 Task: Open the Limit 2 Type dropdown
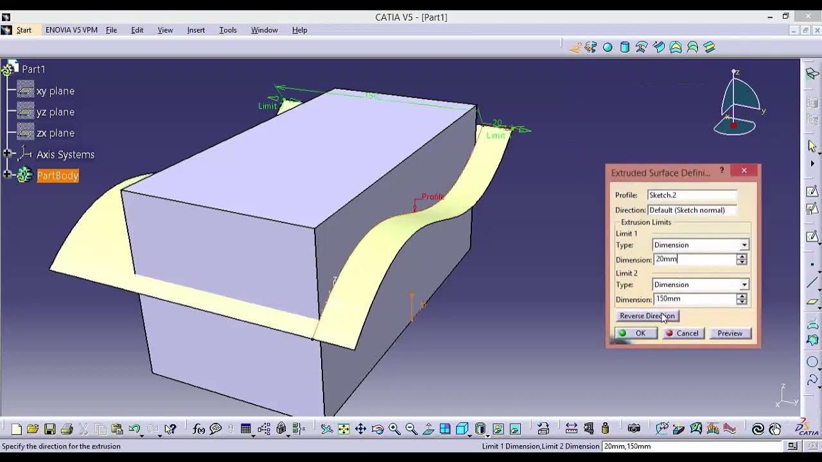(700, 285)
